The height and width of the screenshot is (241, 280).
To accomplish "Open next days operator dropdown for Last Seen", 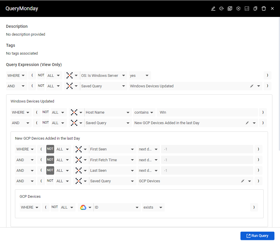I will click(148, 171).
